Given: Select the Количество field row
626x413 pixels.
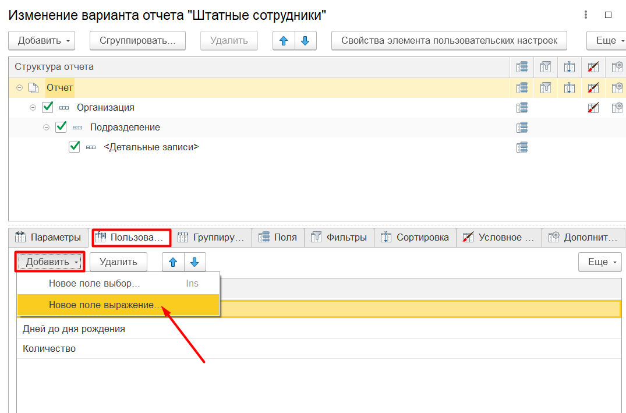Looking at the screenshot, I should 319,349.
